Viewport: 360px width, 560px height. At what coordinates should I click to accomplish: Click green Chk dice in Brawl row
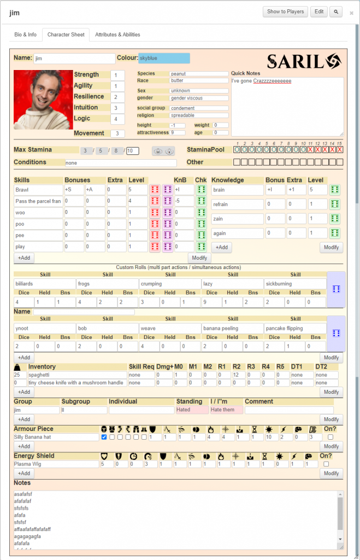click(x=201, y=190)
